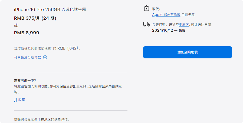
Task: Click the bookmark icon to save
Action: point(15,100)
